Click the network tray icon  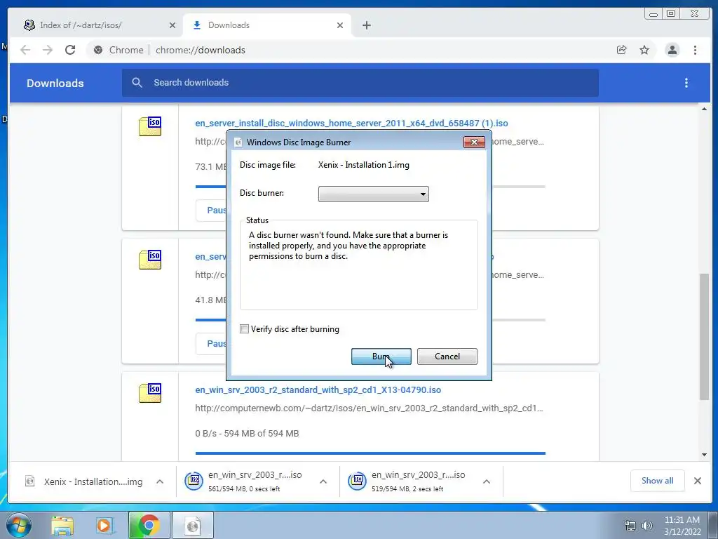(630, 526)
